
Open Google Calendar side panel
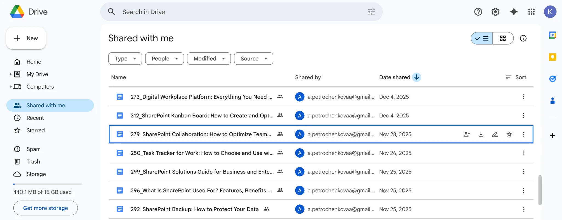coord(552,35)
